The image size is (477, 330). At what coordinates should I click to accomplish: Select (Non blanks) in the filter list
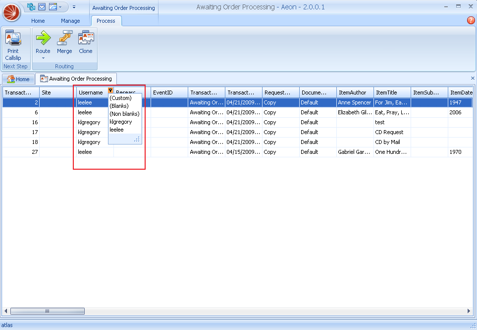124,114
